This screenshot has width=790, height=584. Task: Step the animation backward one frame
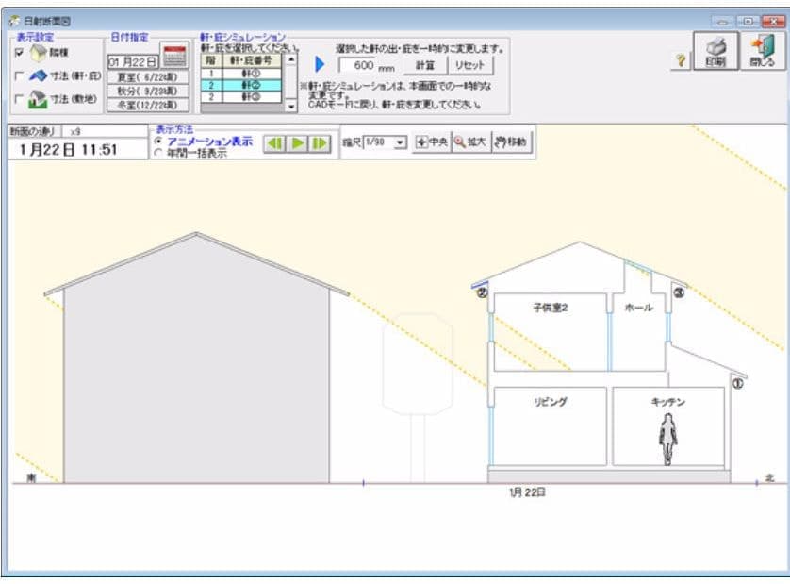pyautogui.click(x=274, y=143)
